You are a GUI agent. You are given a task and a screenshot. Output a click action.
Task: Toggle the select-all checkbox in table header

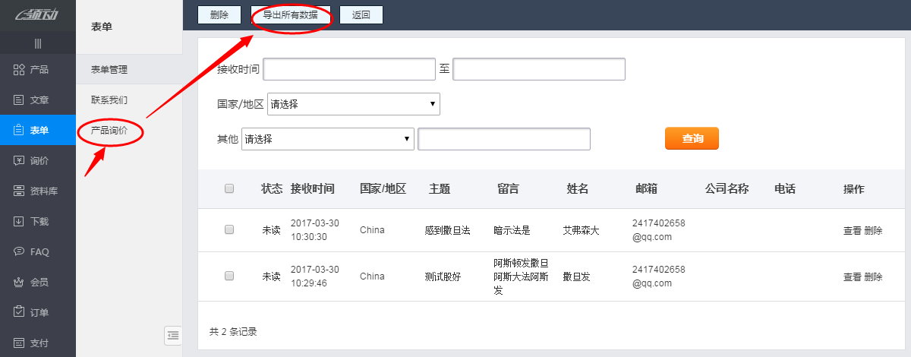[229, 189]
